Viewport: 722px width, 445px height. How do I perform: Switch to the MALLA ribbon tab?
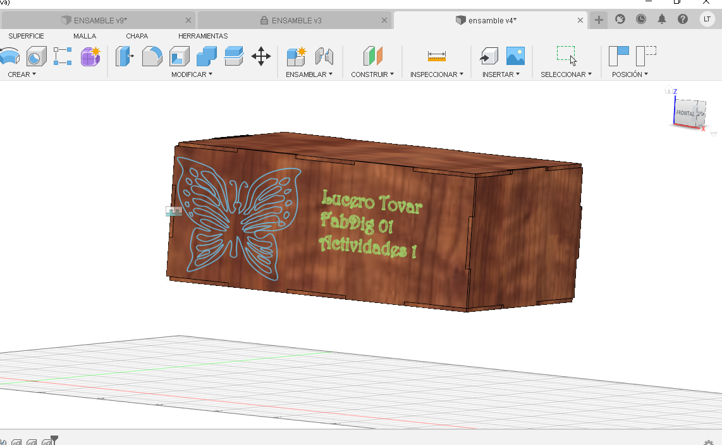click(x=85, y=36)
